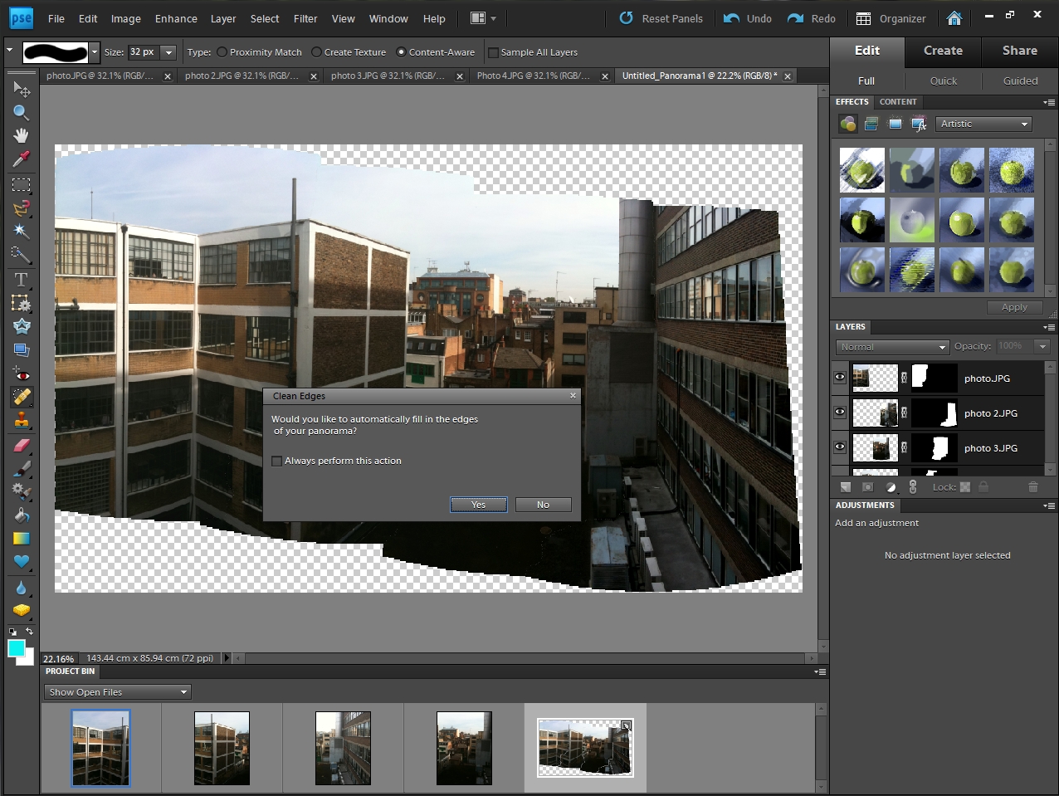1059x796 pixels.
Task: Select the Eraser tool
Action: 22,445
